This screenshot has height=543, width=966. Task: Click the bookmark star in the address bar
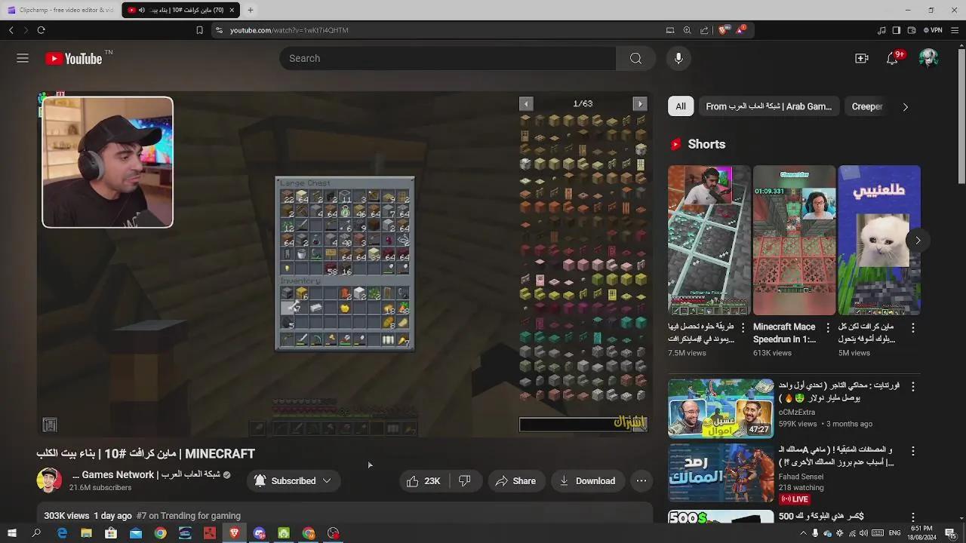(199, 30)
